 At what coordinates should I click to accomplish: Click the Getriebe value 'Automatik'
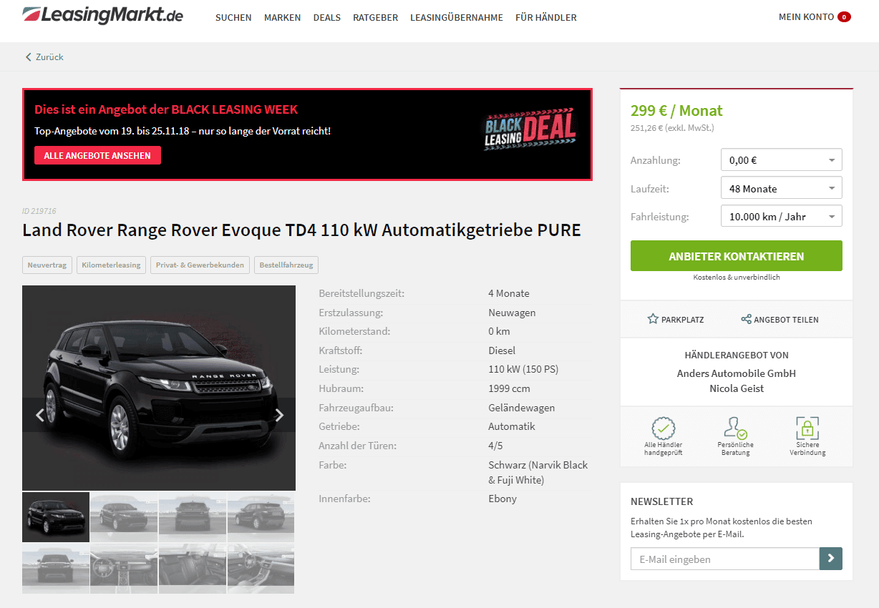[x=512, y=426]
